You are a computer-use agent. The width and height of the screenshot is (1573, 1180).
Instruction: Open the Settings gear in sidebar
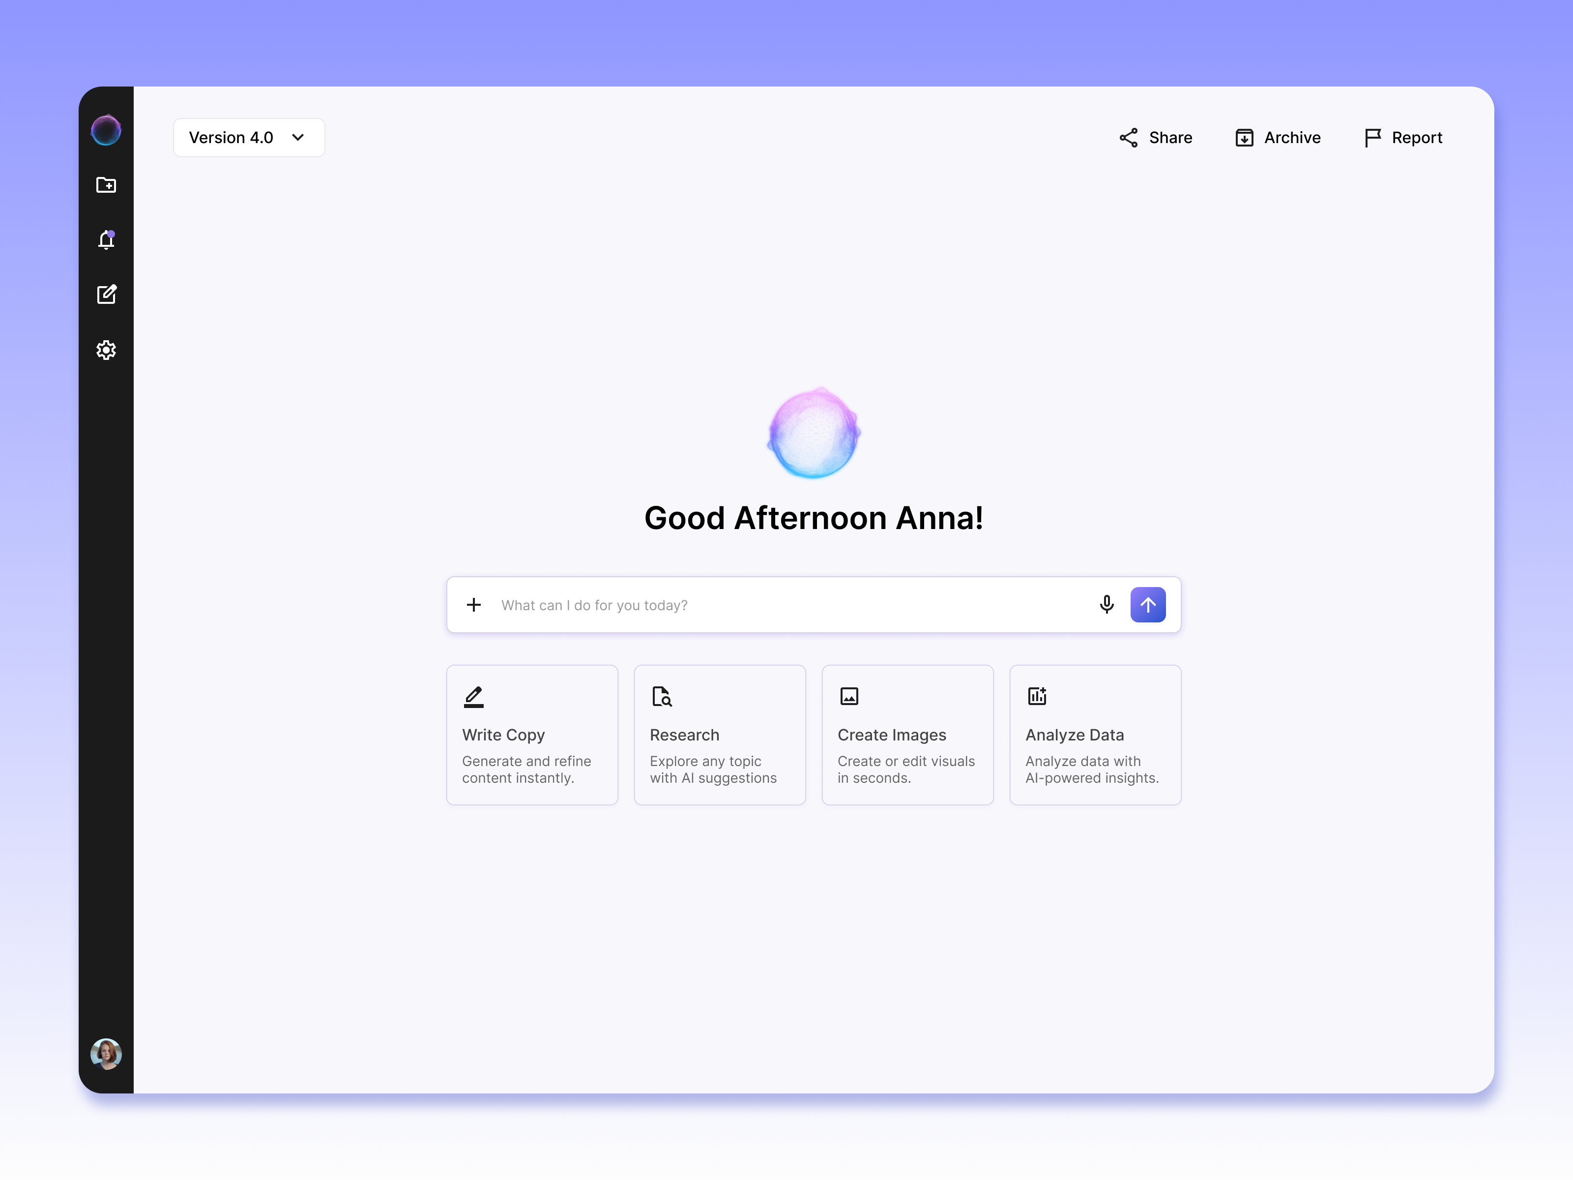(x=107, y=349)
